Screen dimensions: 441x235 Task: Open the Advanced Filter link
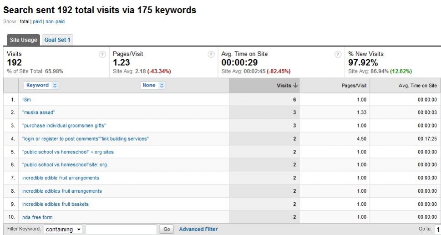coord(198,229)
